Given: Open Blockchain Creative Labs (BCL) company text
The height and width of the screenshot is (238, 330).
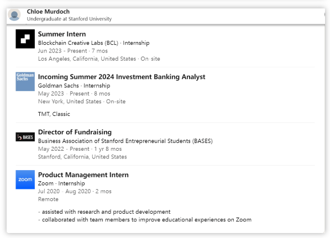Looking at the screenshot, I should pyautogui.click(x=78, y=43).
